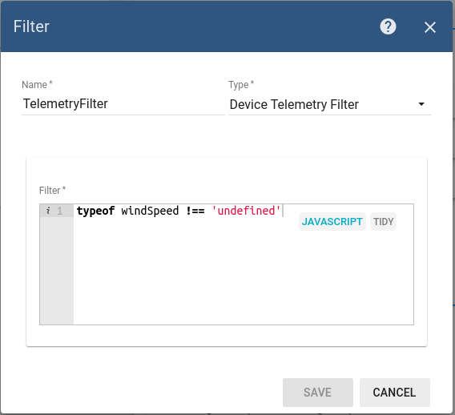Open the Device Telemetry Filter selector
The width and height of the screenshot is (455, 415).
point(330,104)
